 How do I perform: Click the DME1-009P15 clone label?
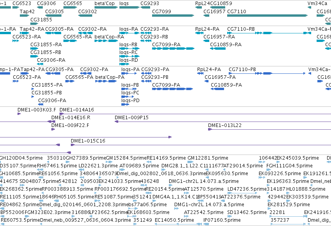click(x=132, y=118)
